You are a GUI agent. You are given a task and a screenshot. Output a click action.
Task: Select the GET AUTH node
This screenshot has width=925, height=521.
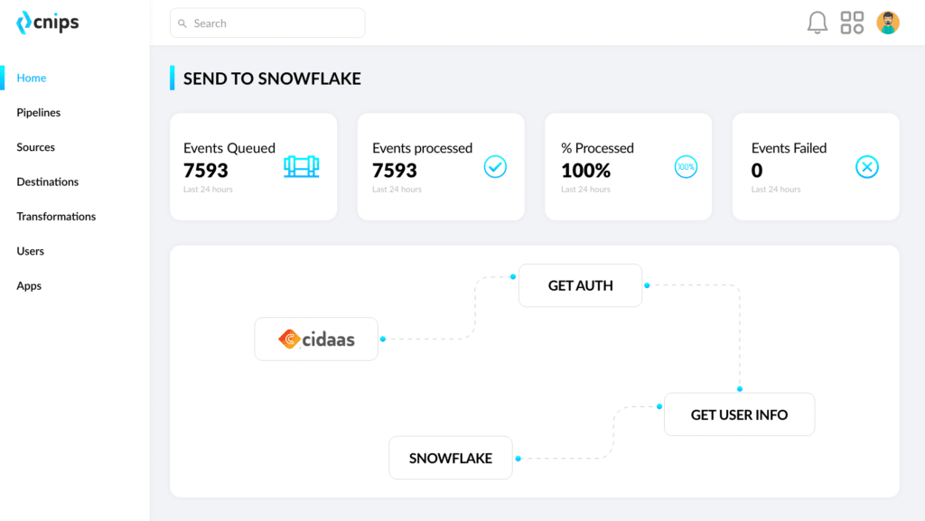(580, 285)
